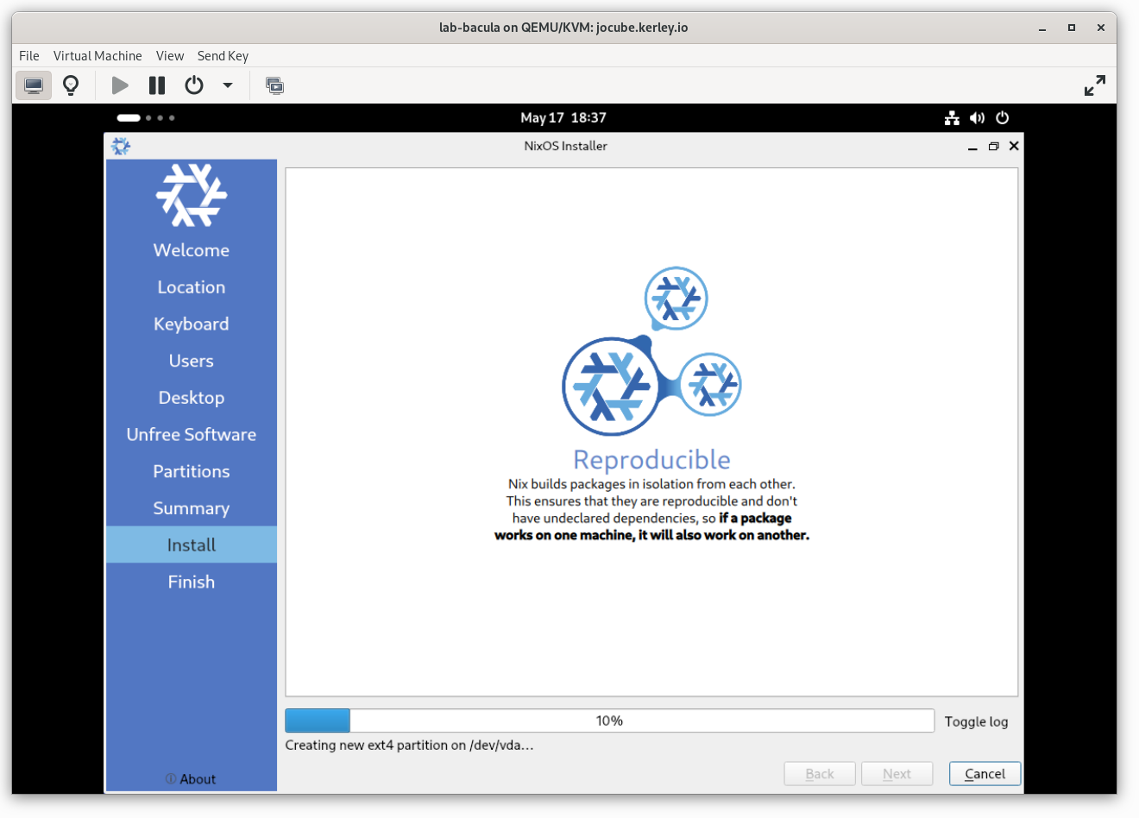Click the Back button
The image size is (1139, 818).
[x=820, y=774]
